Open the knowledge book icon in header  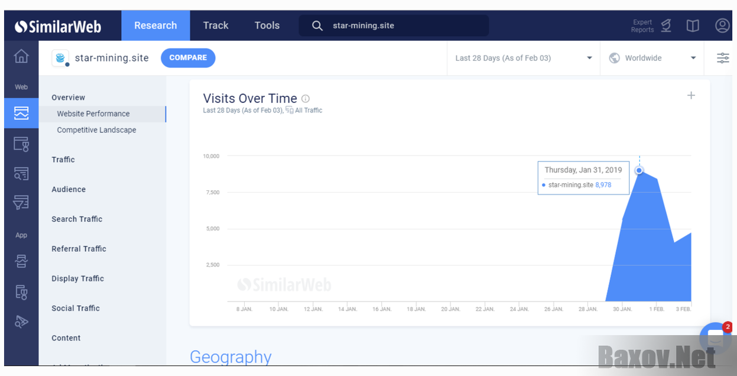[693, 25]
